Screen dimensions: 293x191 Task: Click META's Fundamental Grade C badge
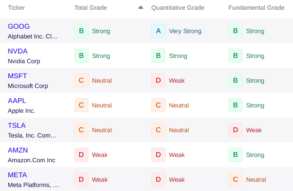235,180
